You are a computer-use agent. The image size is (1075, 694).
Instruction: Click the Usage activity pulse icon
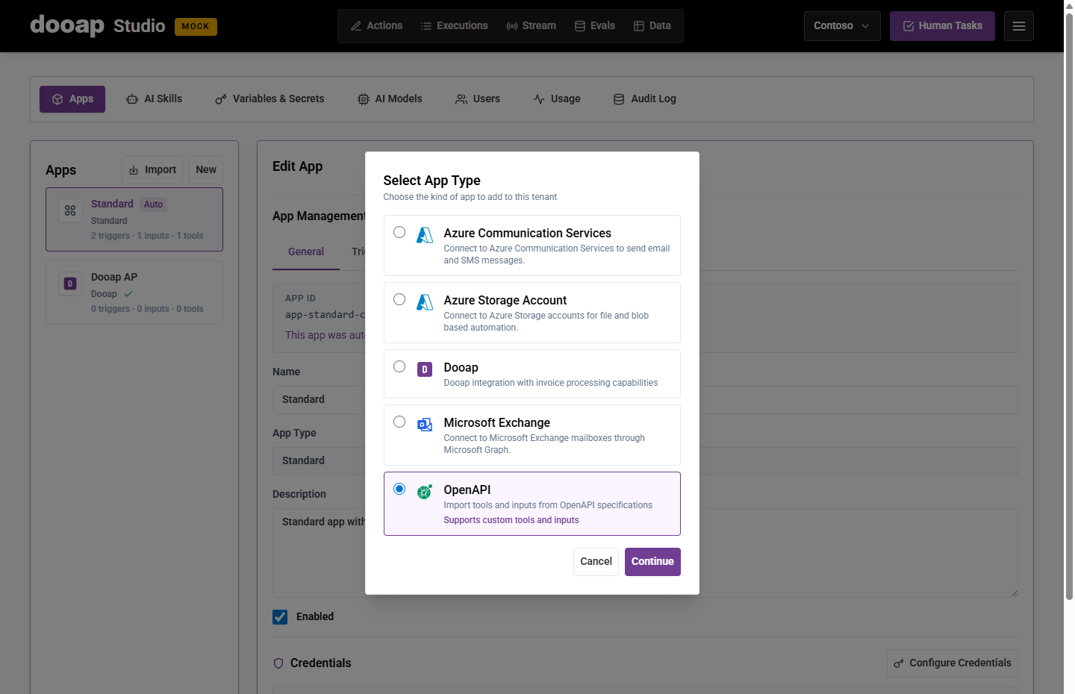coord(539,99)
